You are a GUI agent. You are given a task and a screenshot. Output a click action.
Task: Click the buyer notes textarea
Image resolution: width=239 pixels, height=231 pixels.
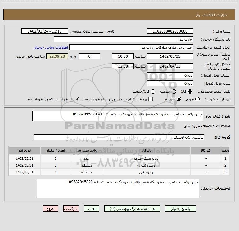(118, 188)
